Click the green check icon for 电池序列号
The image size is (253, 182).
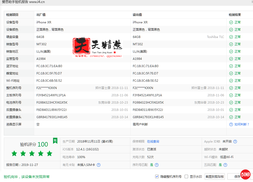(231, 103)
